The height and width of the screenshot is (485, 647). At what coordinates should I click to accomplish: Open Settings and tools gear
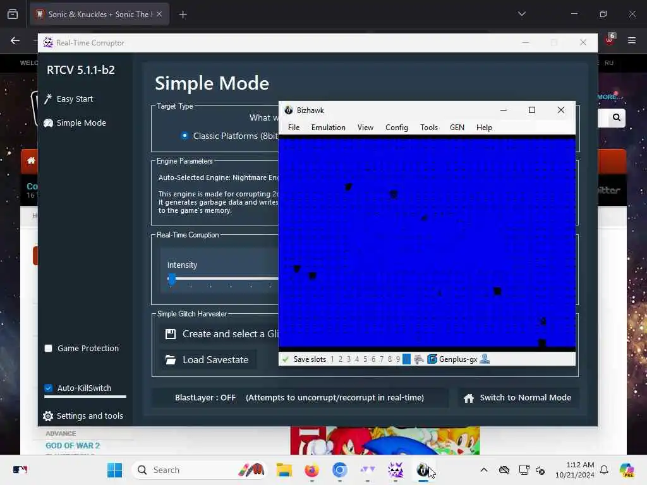(48, 416)
